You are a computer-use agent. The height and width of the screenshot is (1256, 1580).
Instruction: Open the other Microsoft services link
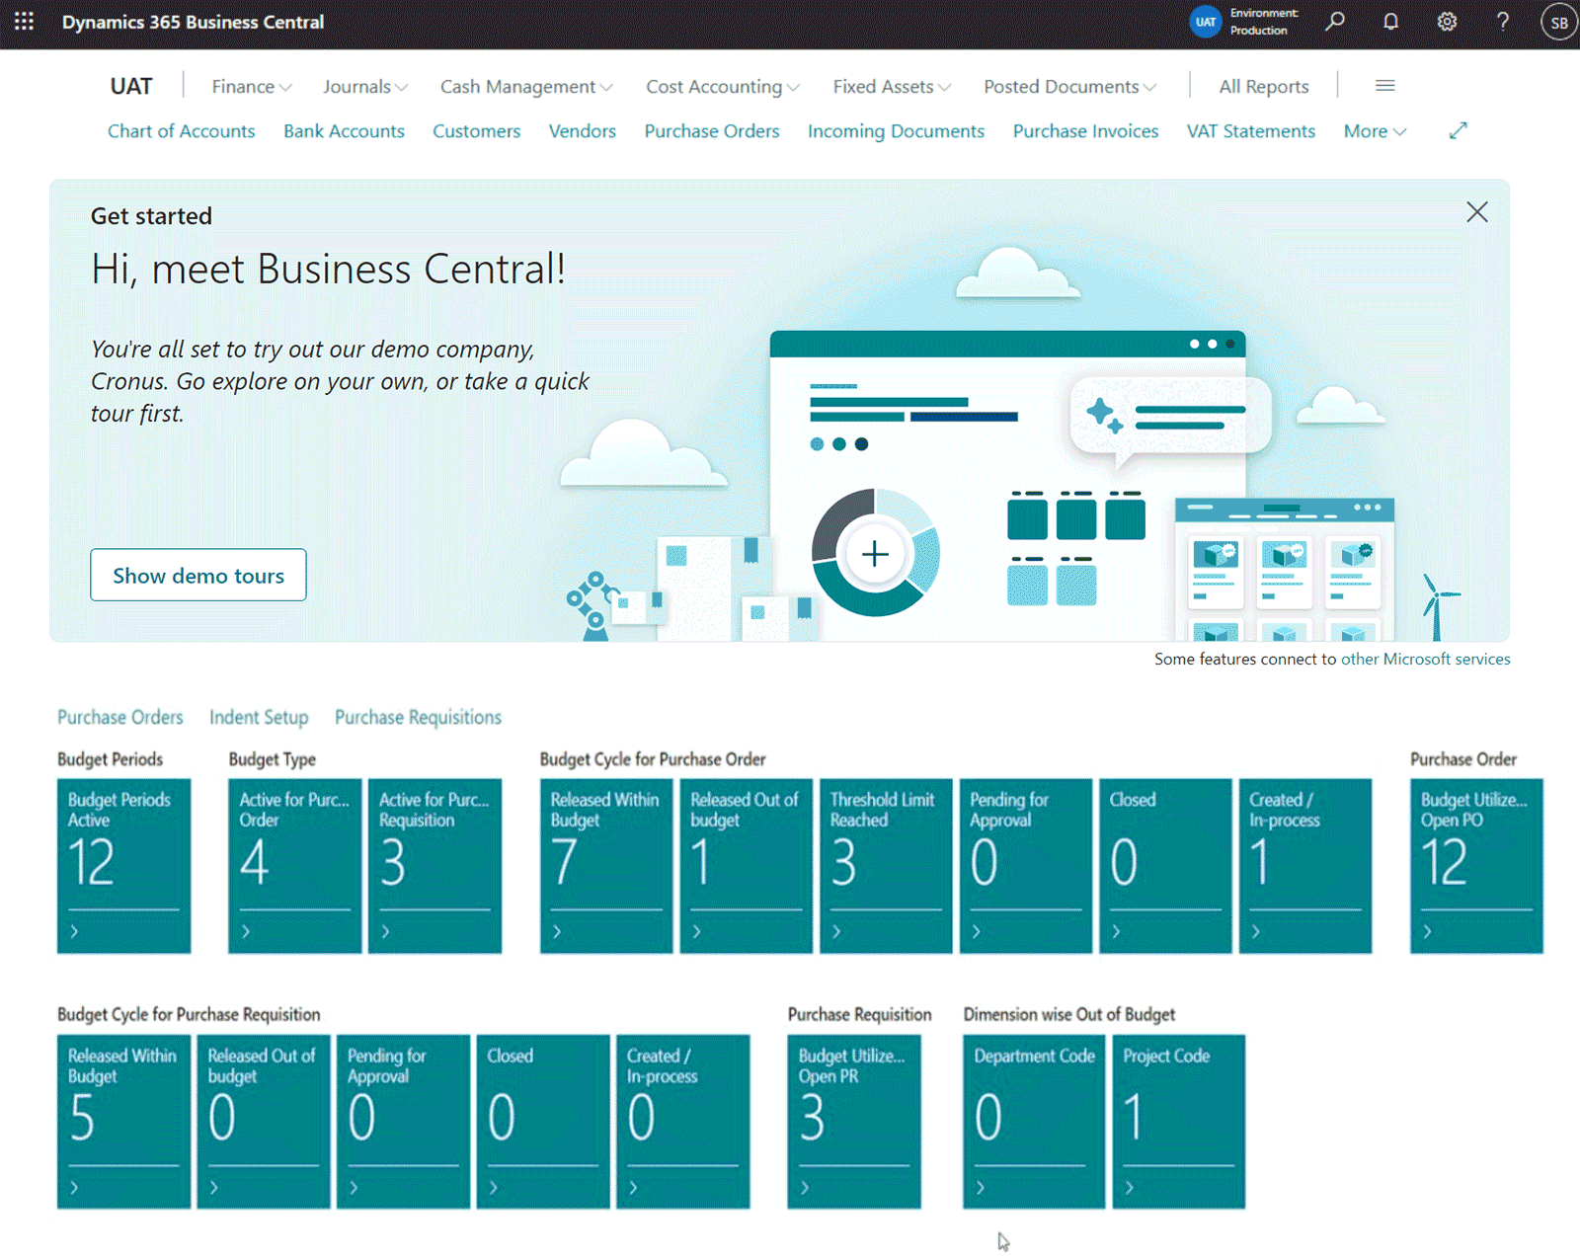(x=1425, y=659)
